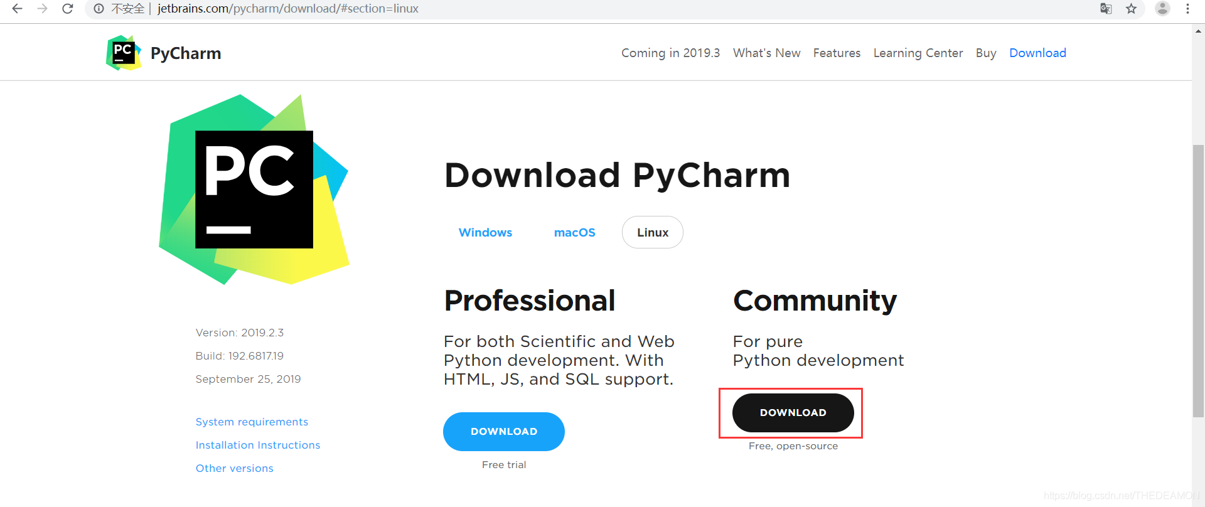The width and height of the screenshot is (1205, 507).
Task: Click the browser back arrow
Action: (x=17, y=9)
